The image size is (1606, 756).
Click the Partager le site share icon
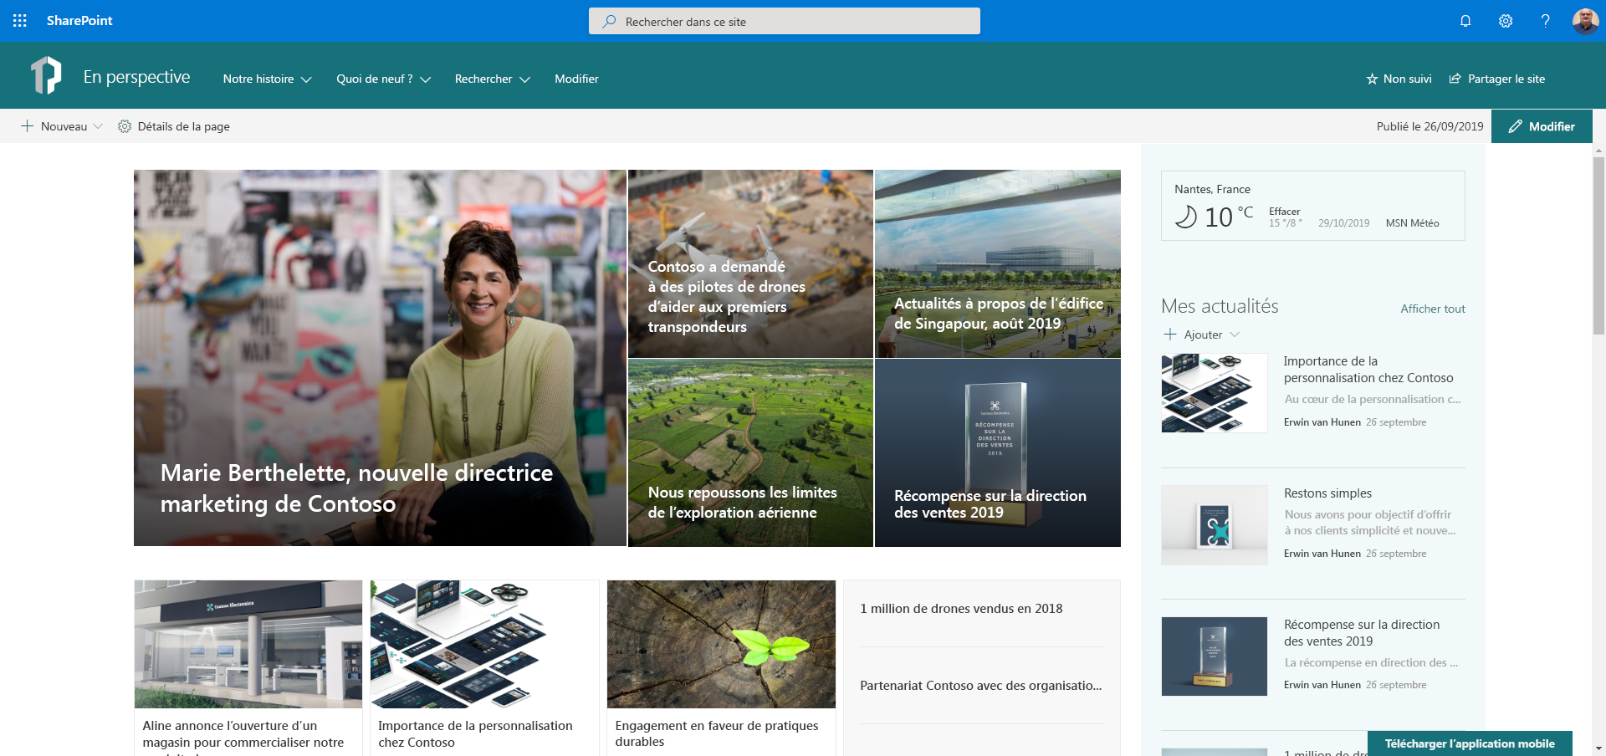[x=1454, y=79]
